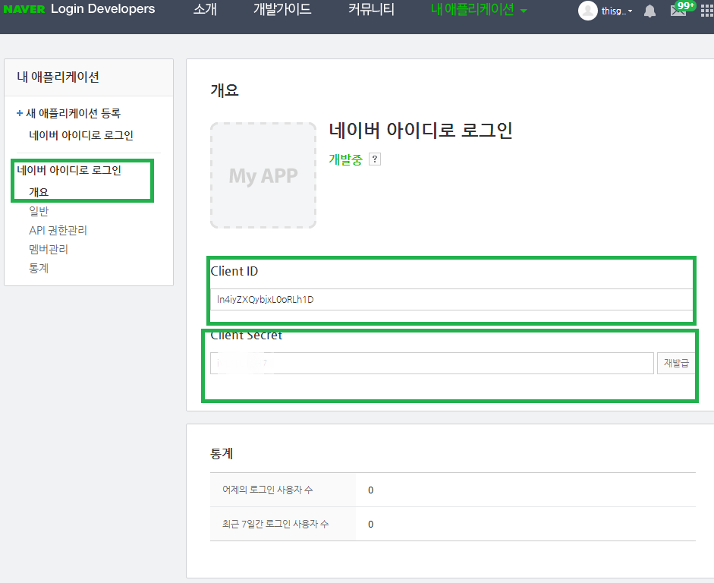Open 통계 from the left sidebar
Image resolution: width=714 pixels, height=583 pixels.
[x=39, y=268]
